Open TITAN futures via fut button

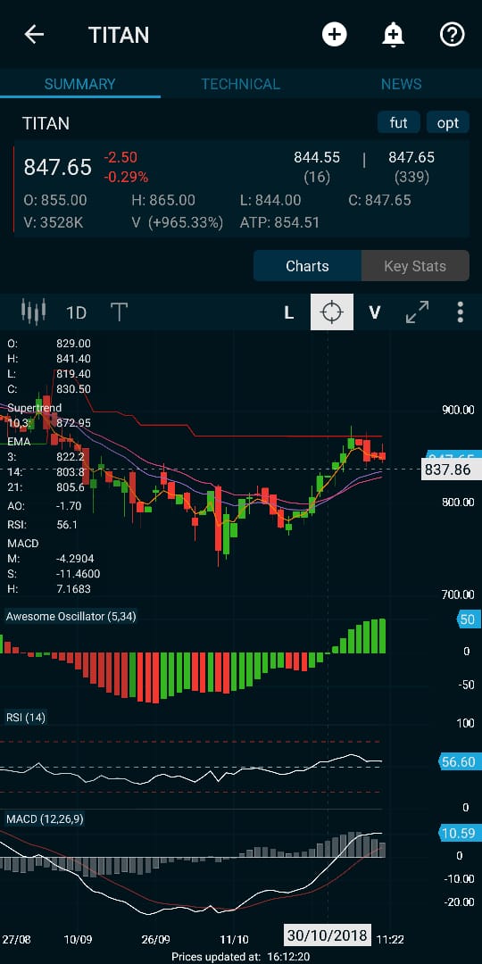[399, 122]
